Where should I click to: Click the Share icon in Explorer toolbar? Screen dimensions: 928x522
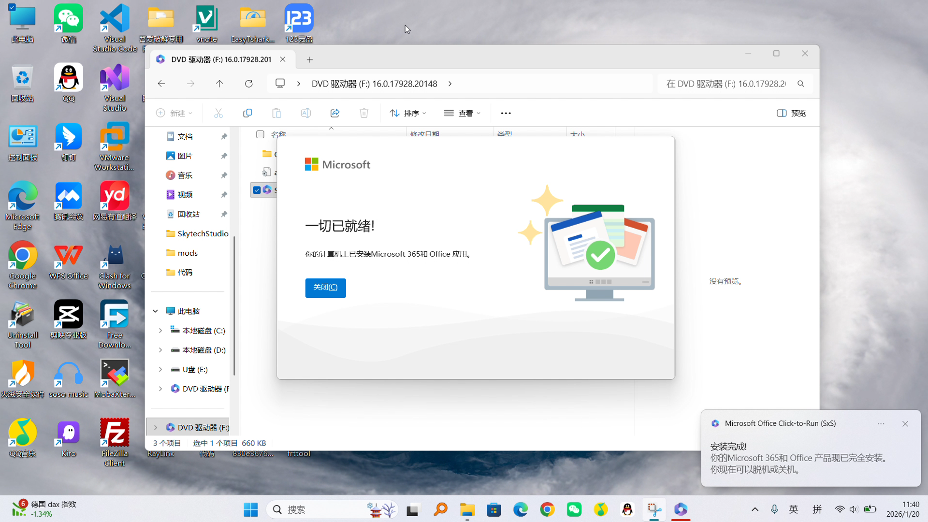click(335, 113)
